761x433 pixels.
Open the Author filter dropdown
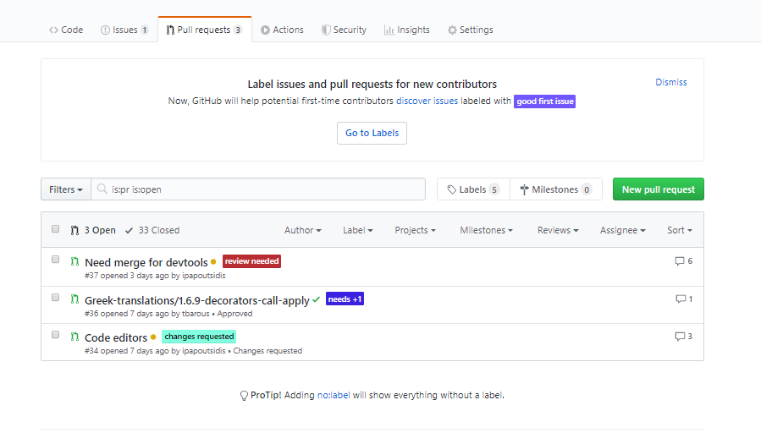point(302,230)
